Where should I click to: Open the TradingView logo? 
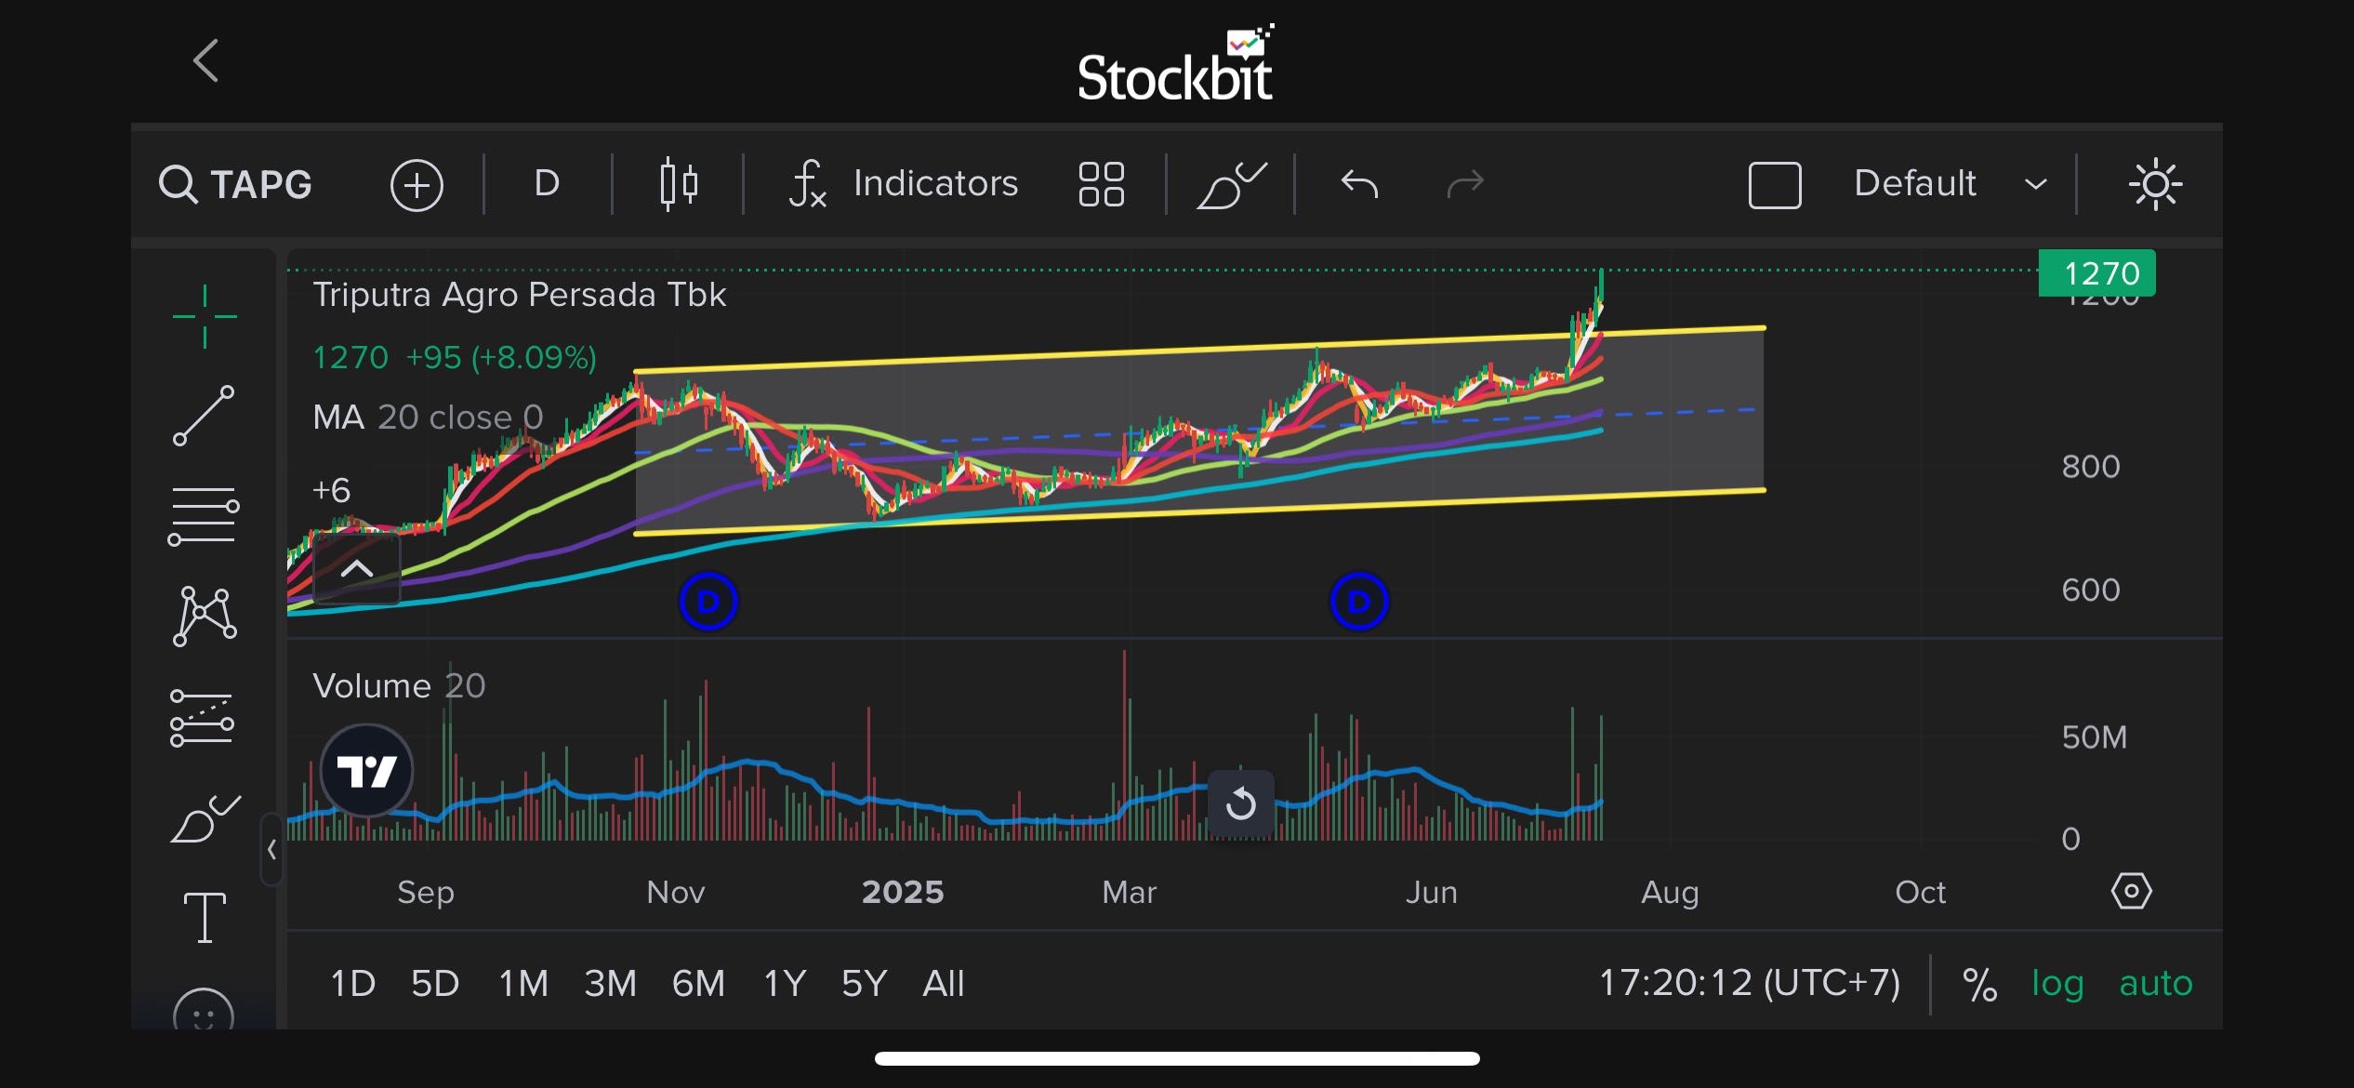tap(366, 771)
